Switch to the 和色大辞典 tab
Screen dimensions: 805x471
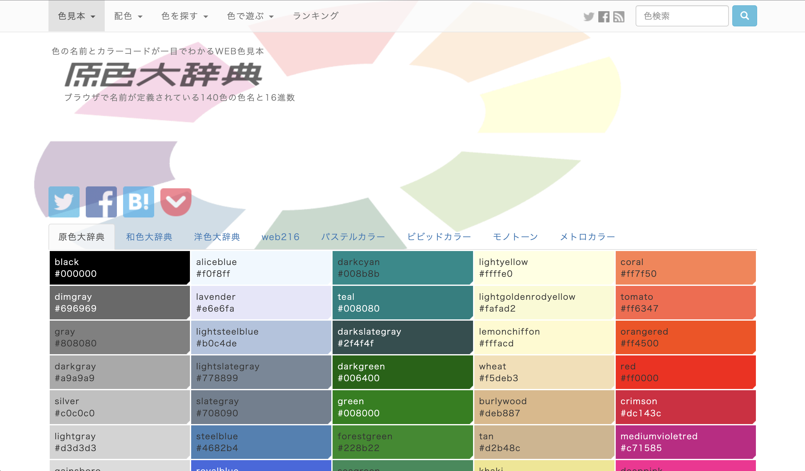pyautogui.click(x=149, y=237)
